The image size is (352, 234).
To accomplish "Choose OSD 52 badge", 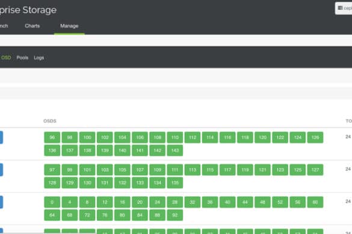I will (x=280, y=202).
